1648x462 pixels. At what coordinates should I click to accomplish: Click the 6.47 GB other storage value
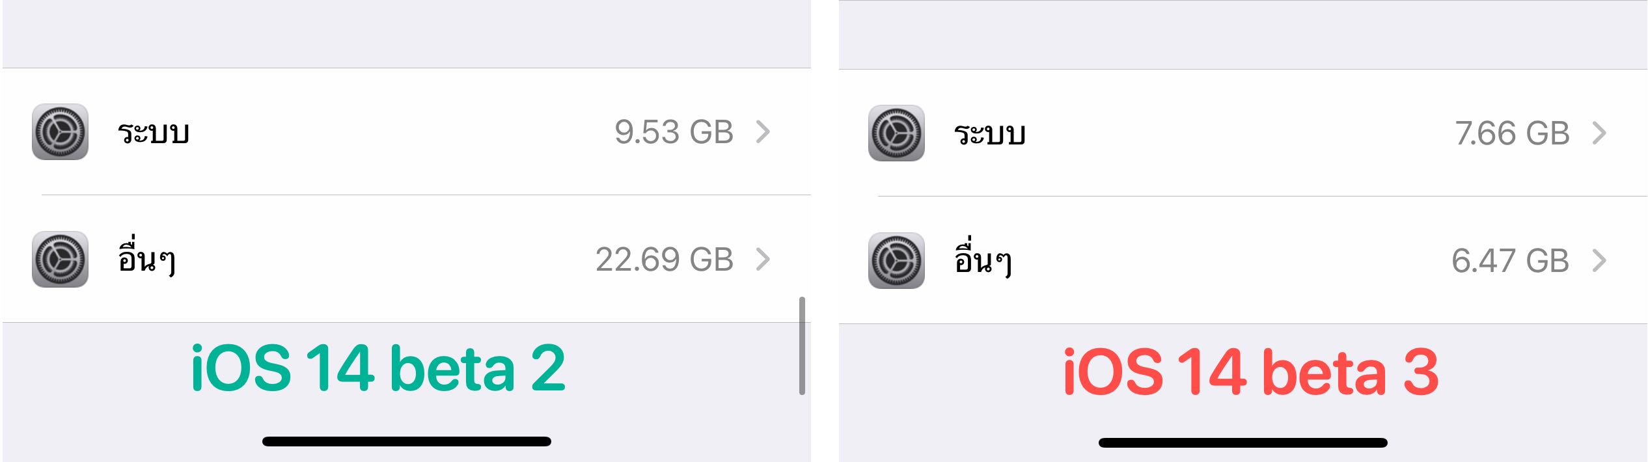(1510, 261)
